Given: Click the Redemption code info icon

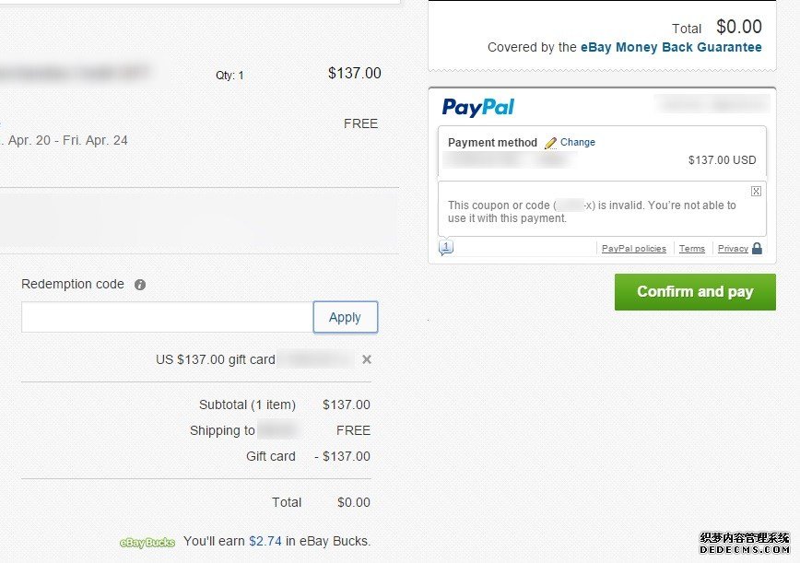Looking at the screenshot, I should click(140, 285).
